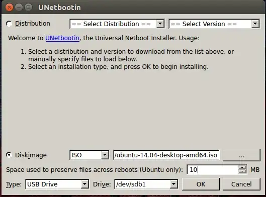Click the 'Drive:' label
This screenshot has width=266, height=197.
[x=102, y=184]
